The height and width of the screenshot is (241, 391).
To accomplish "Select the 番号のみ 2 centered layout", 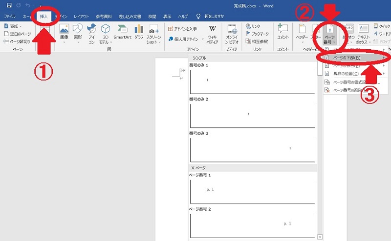I will pos(253,113).
